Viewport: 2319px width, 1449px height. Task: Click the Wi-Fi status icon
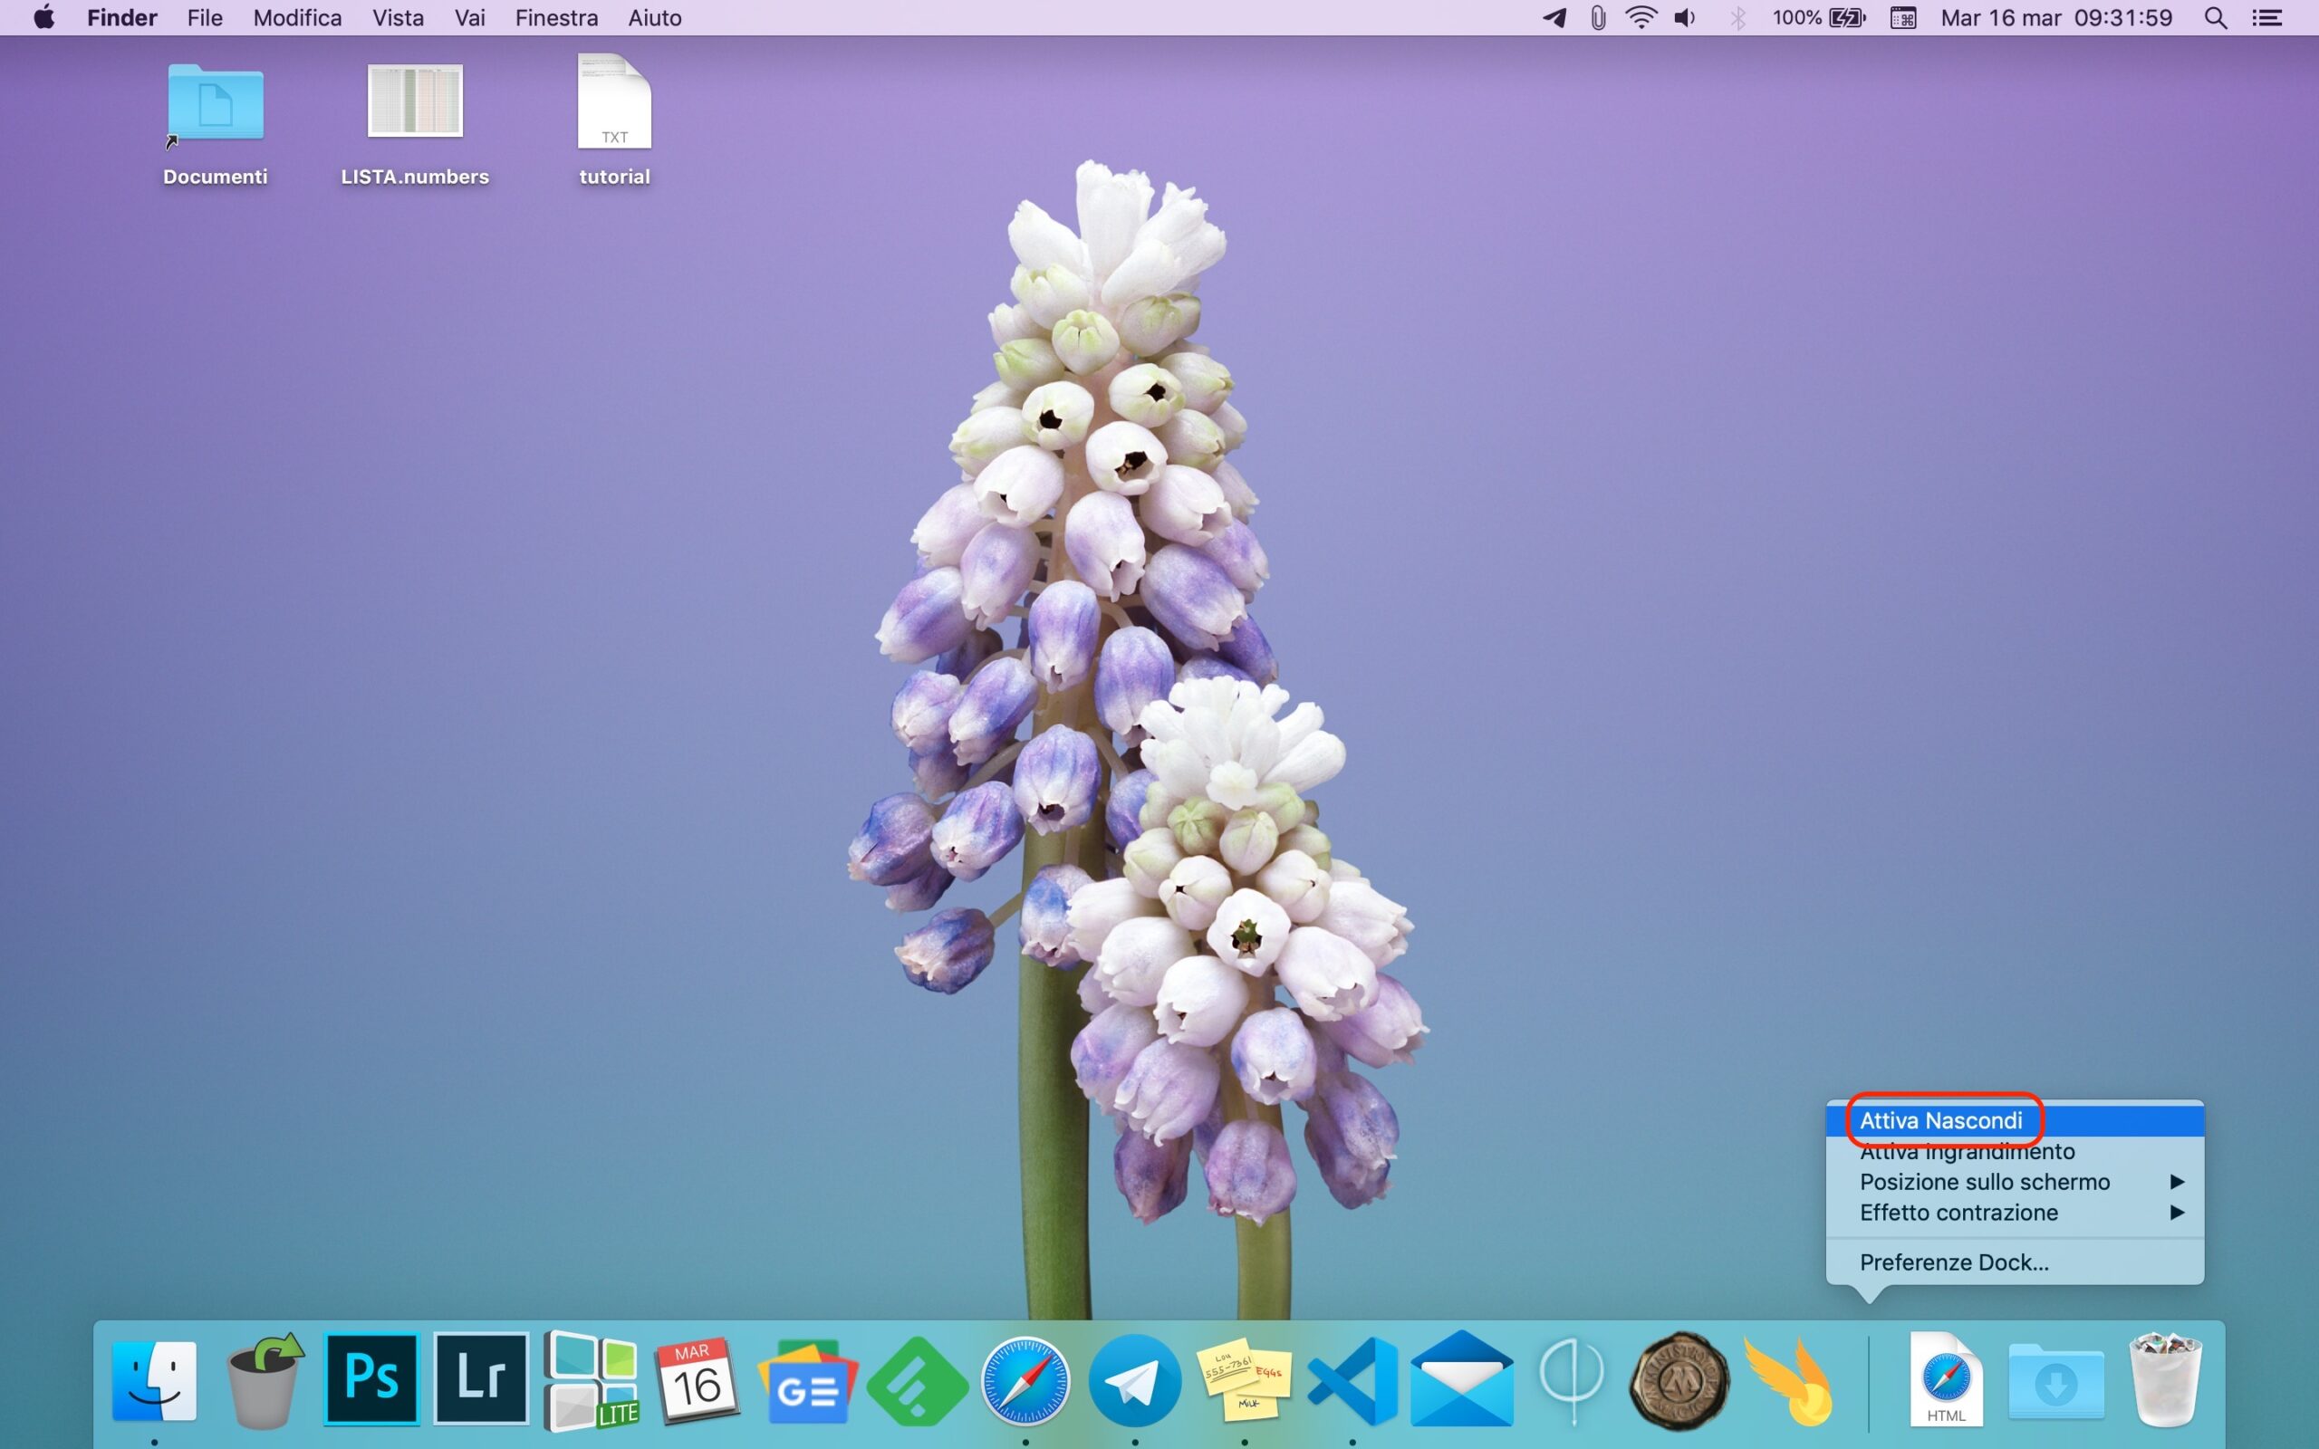click(x=1641, y=18)
